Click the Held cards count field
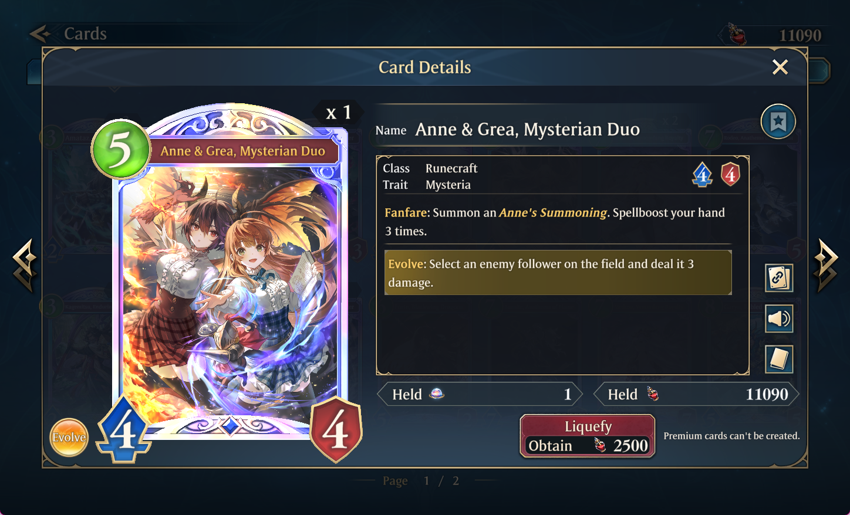The width and height of the screenshot is (850, 515). 480,394
